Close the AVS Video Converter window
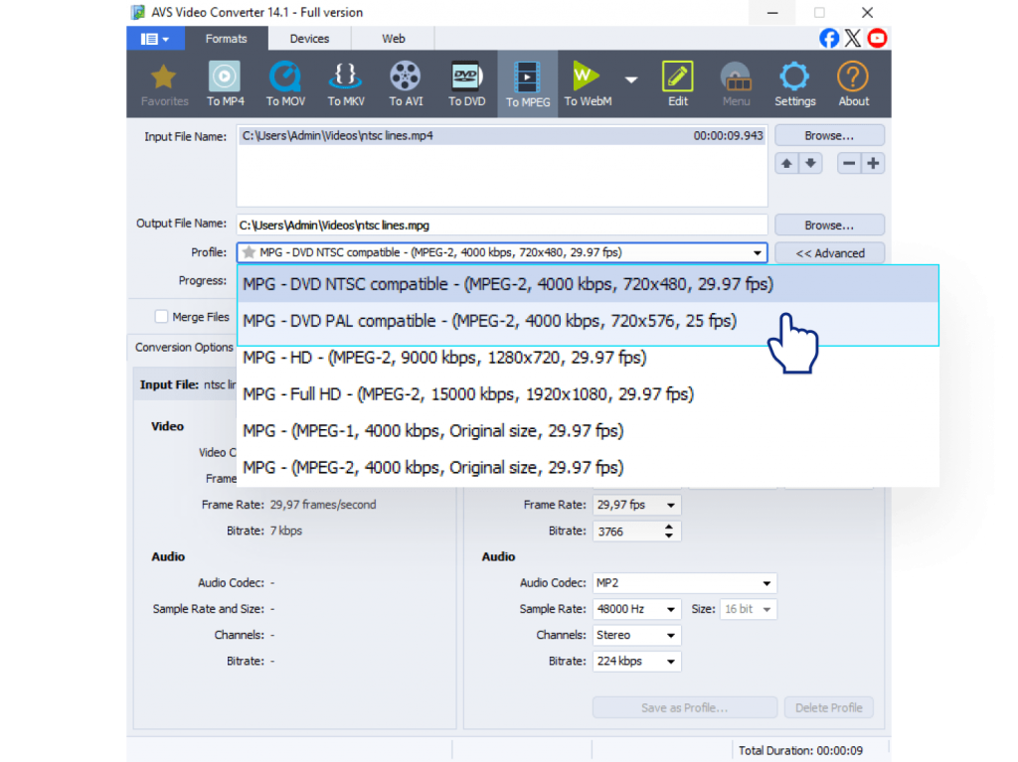Image resolution: width=1018 pixels, height=762 pixels. point(867,12)
